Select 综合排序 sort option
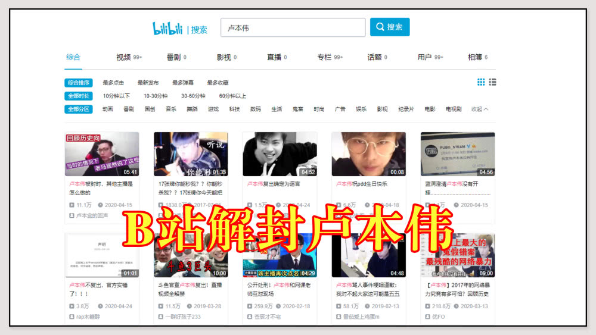596x335 pixels. click(x=78, y=83)
